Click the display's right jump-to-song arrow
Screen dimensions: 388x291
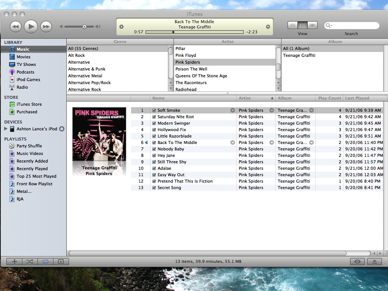[268, 27]
